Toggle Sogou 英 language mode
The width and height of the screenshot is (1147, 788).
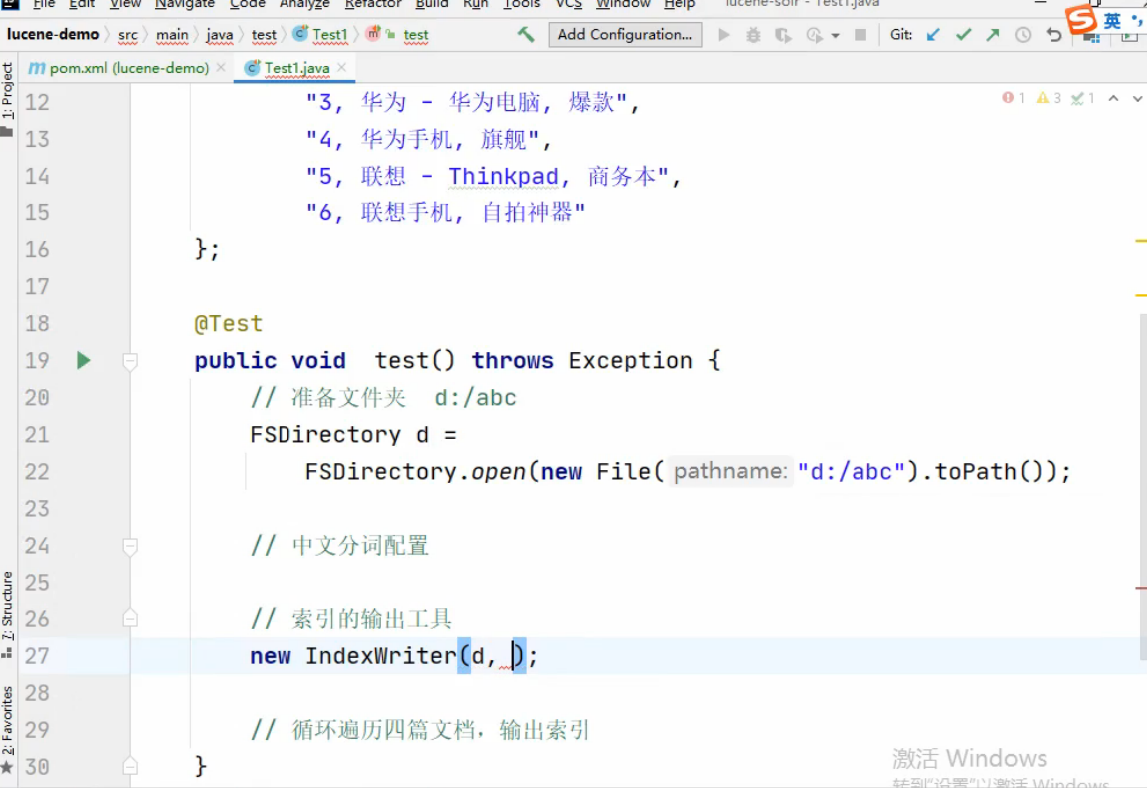(x=1112, y=21)
